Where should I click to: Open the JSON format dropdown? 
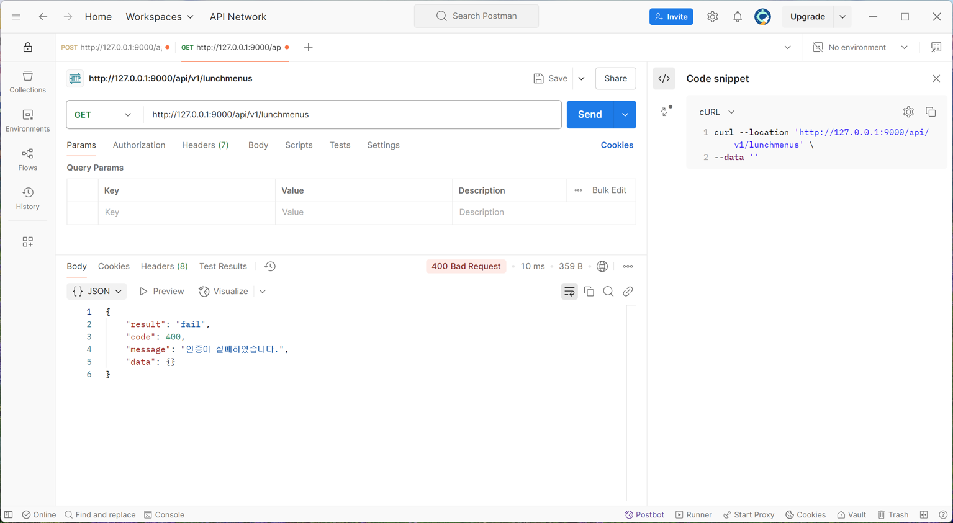pyautogui.click(x=97, y=292)
